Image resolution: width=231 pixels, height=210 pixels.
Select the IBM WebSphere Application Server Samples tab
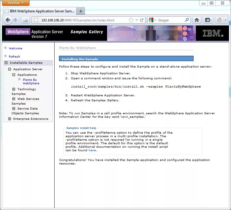(40, 11)
